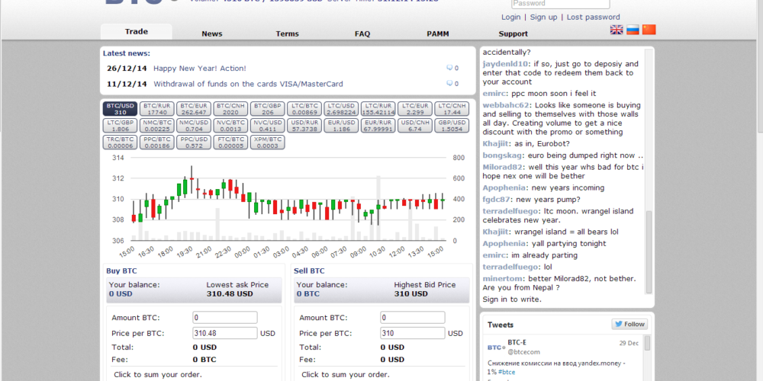Go to the PAMM tab
Viewport: 763px width, 381px height.
click(x=438, y=34)
